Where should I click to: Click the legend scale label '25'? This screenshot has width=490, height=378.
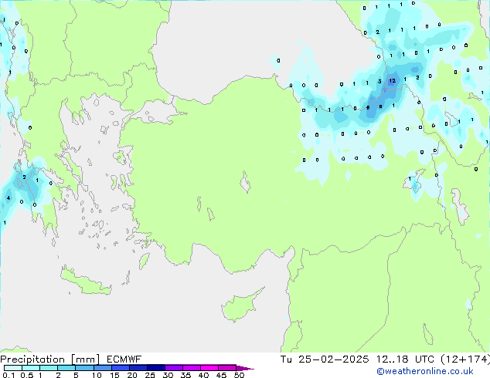(x=150, y=375)
